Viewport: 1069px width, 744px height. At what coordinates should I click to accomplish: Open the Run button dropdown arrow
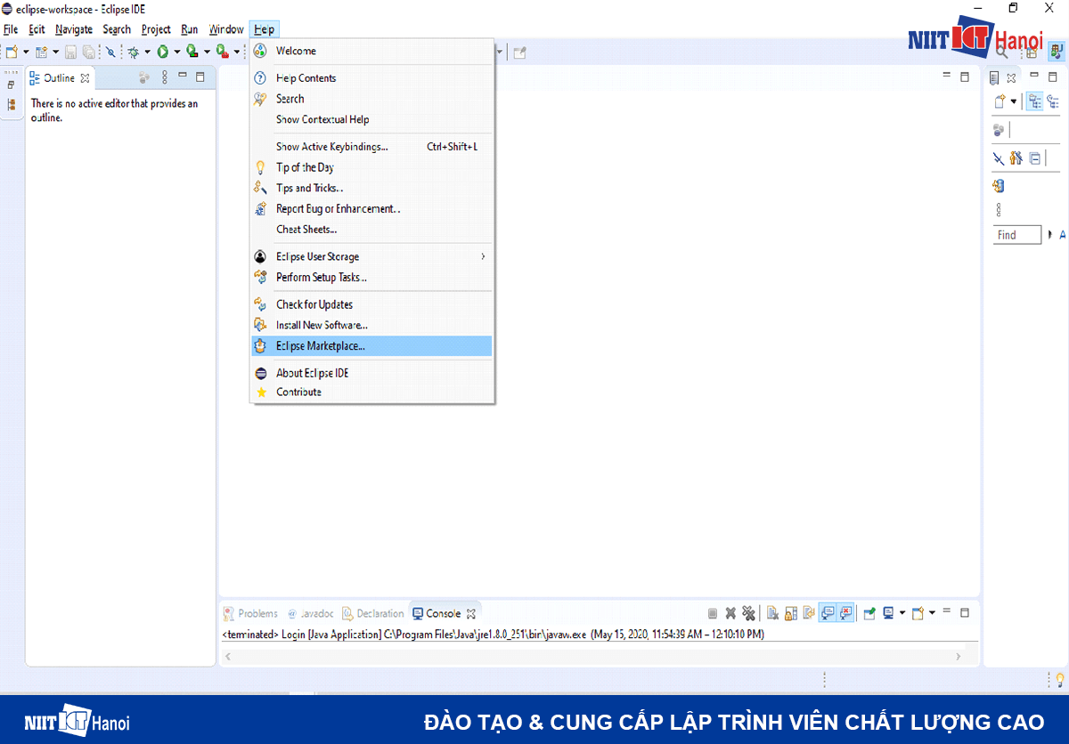(177, 52)
